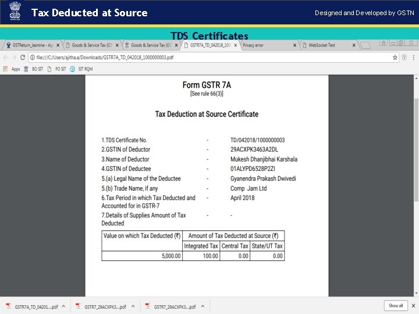The image size is (419, 314).
Task: Click deductor GSTIN 29ACXPK3463A2DL
Action: point(254,149)
